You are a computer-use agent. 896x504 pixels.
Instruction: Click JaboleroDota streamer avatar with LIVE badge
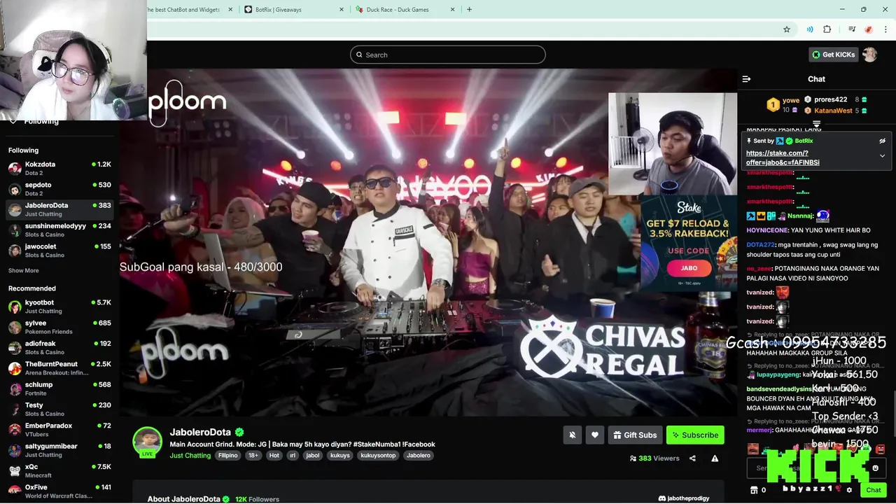click(x=148, y=442)
